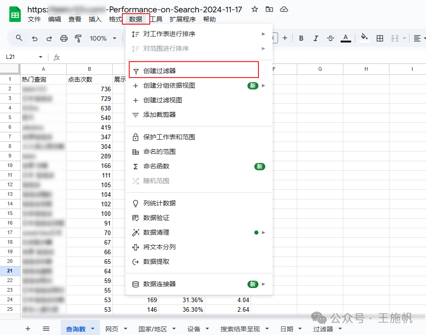
Task: Expand the merge cells options arrow
Action: coord(404,38)
